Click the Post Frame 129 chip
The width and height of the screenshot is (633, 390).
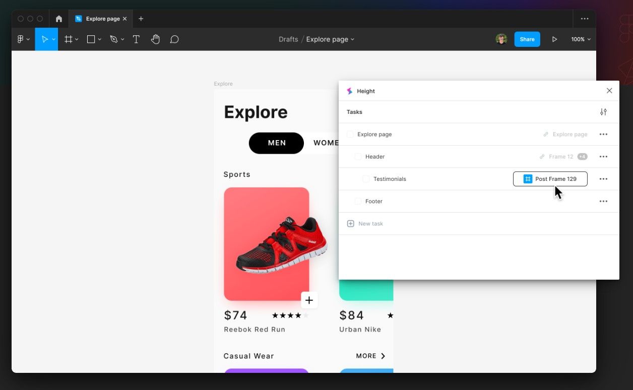550,179
